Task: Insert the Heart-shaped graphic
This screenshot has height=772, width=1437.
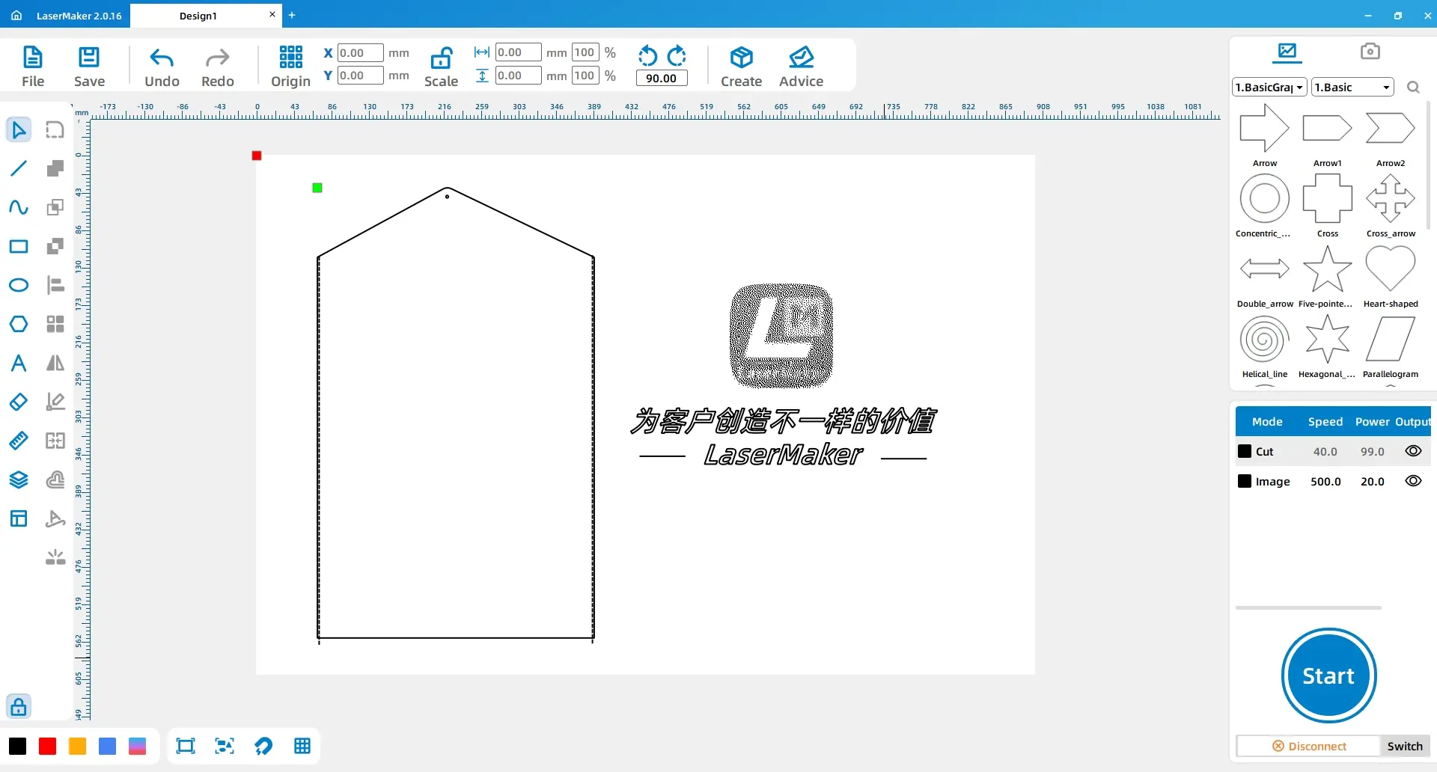Action: pyautogui.click(x=1391, y=275)
